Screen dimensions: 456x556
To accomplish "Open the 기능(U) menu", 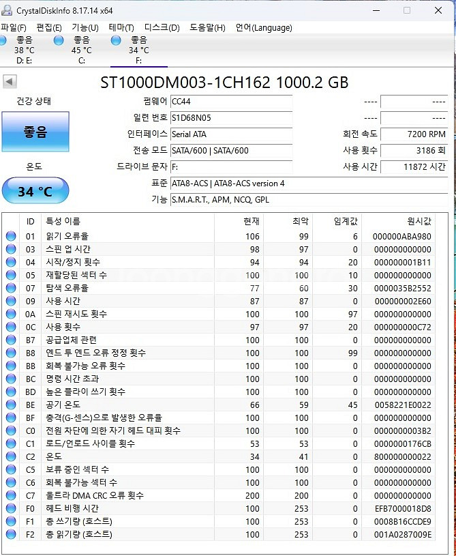I will click(x=85, y=28).
